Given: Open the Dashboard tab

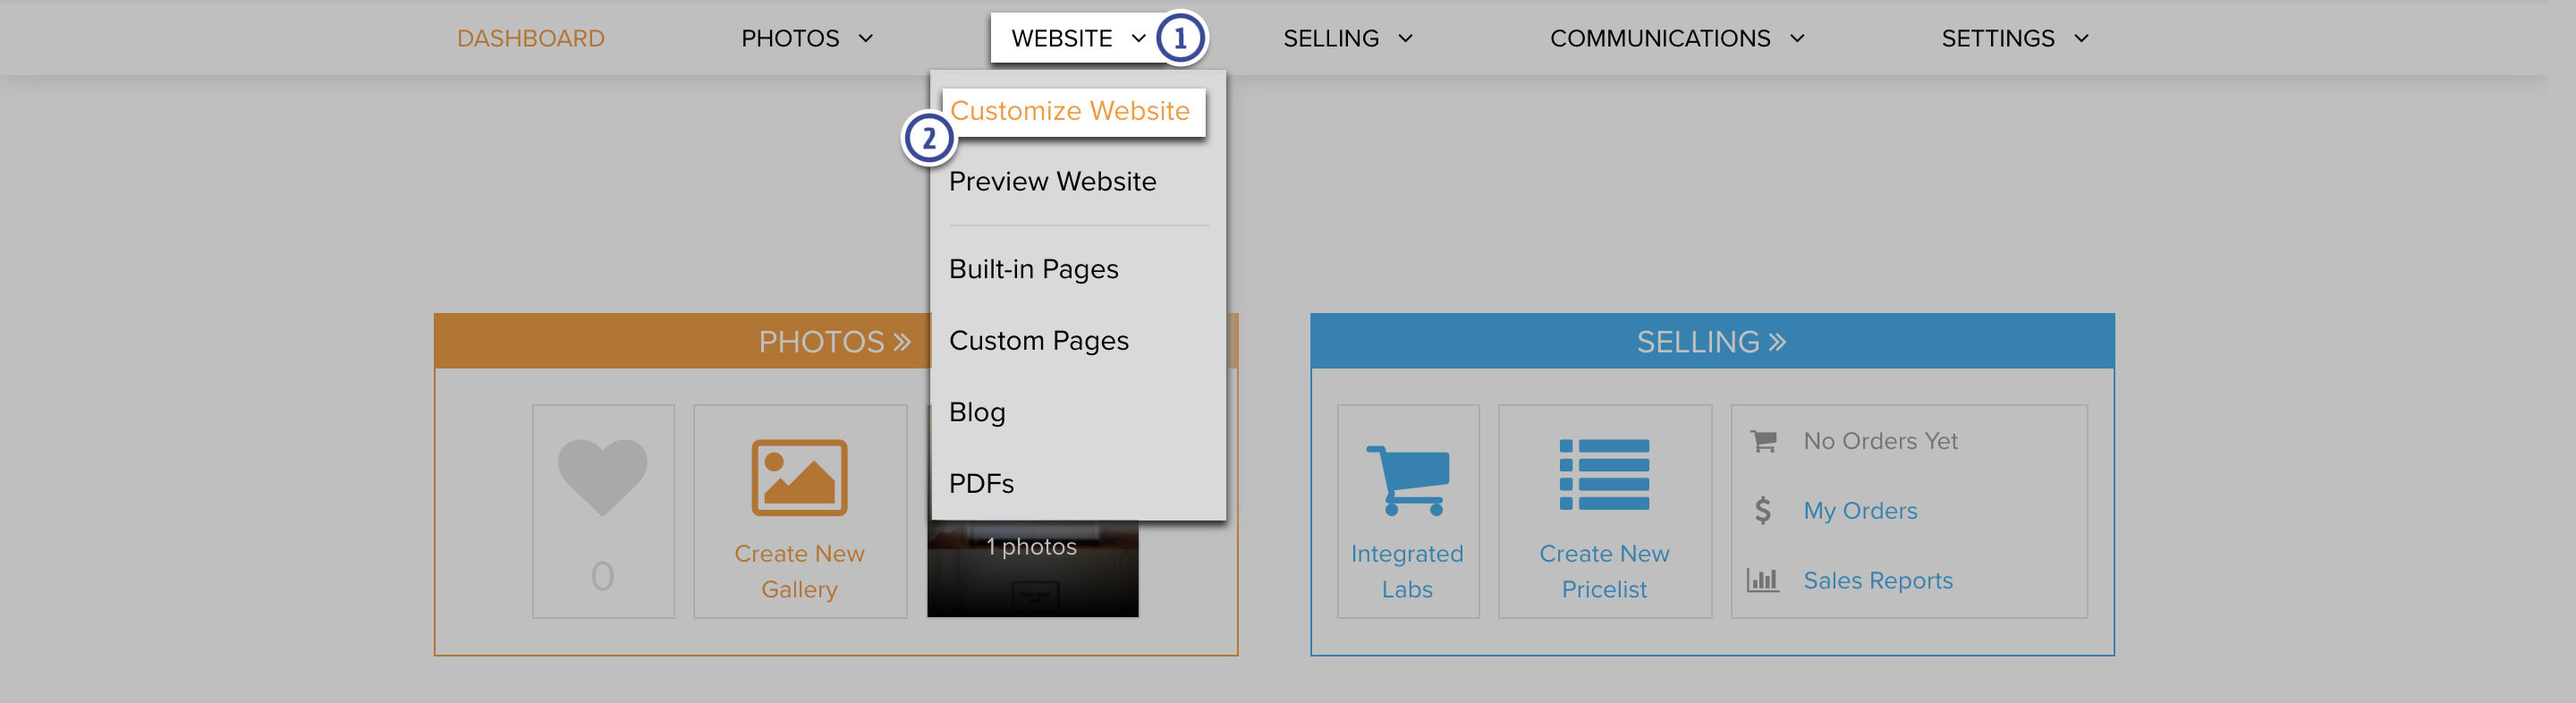Looking at the screenshot, I should tap(530, 38).
